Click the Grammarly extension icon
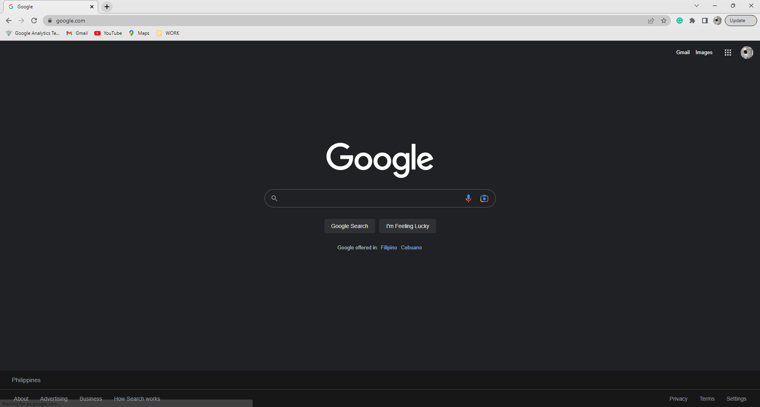Viewport: 760px width, 407px height. point(680,20)
